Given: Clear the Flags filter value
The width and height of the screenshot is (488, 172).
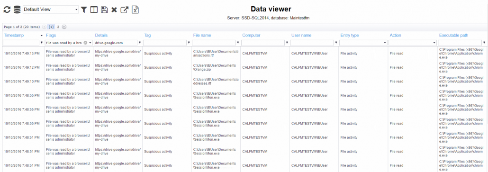Looking at the screenshot, I should coord(85,43).
